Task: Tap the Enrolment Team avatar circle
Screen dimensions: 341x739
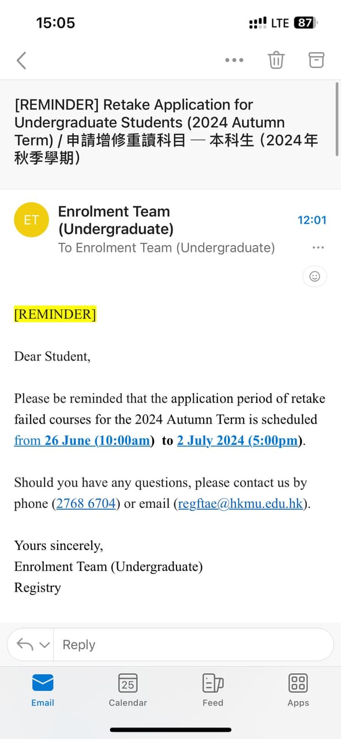Action: [31, 220]
